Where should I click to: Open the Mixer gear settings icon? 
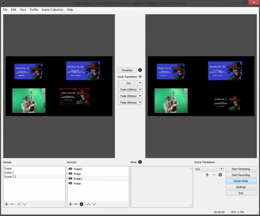(x=140, y=162)
